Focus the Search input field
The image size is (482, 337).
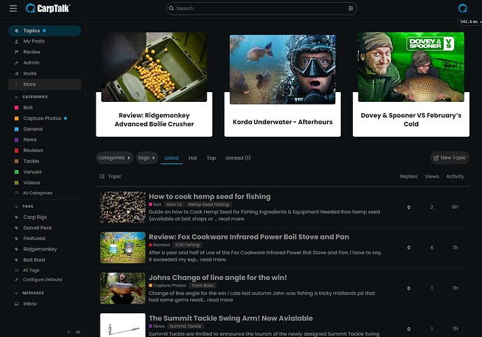point(261,8)
